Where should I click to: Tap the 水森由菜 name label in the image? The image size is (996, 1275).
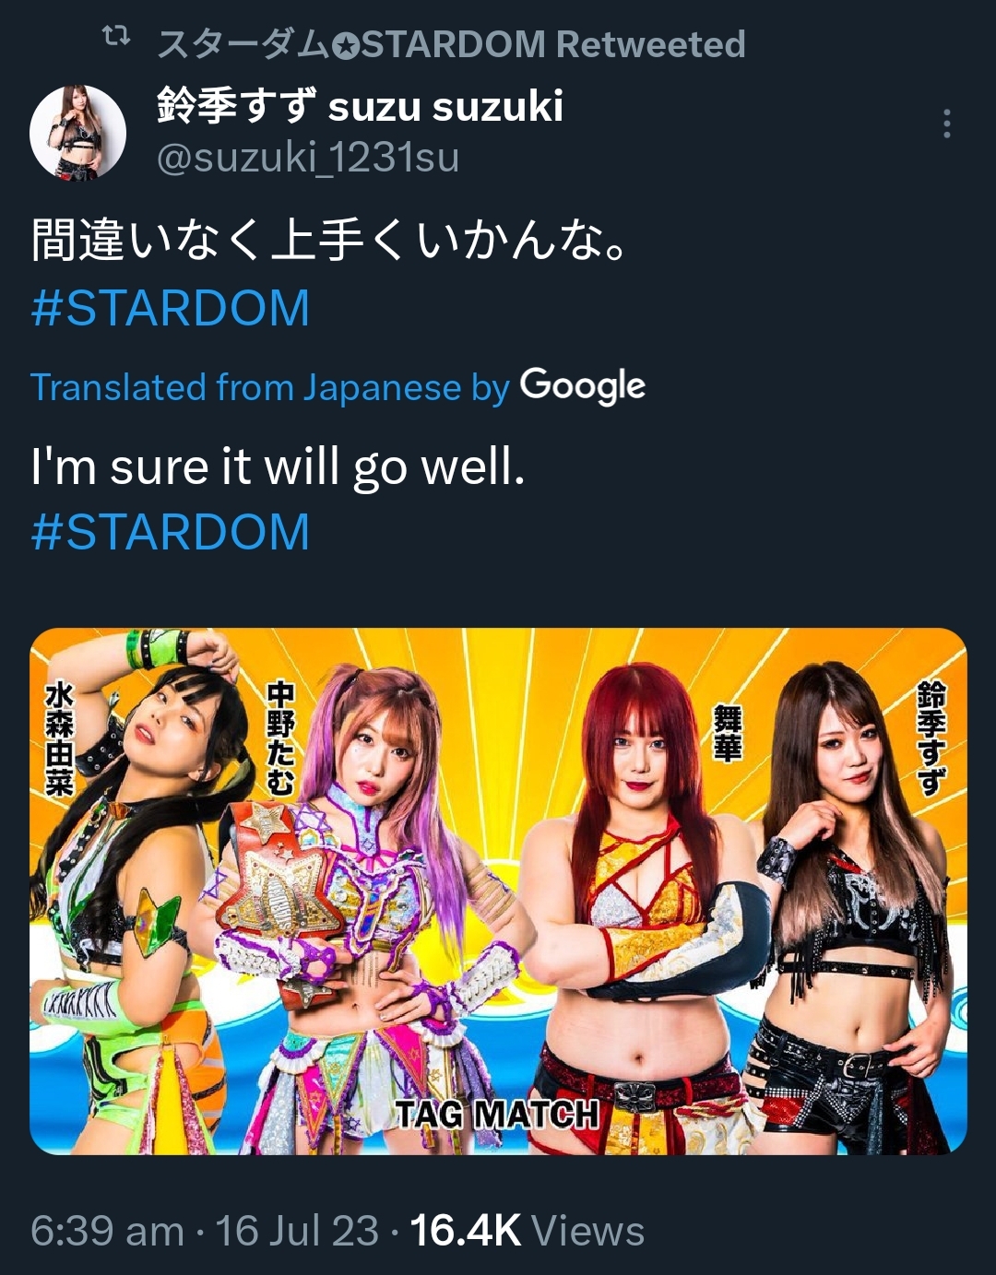tap(59, 739)
